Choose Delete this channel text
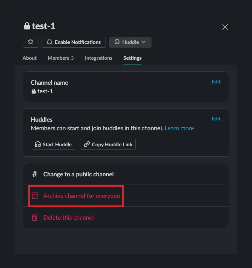 68,217
